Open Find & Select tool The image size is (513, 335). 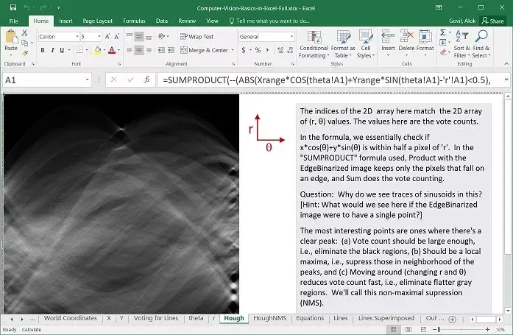point(481,44)
